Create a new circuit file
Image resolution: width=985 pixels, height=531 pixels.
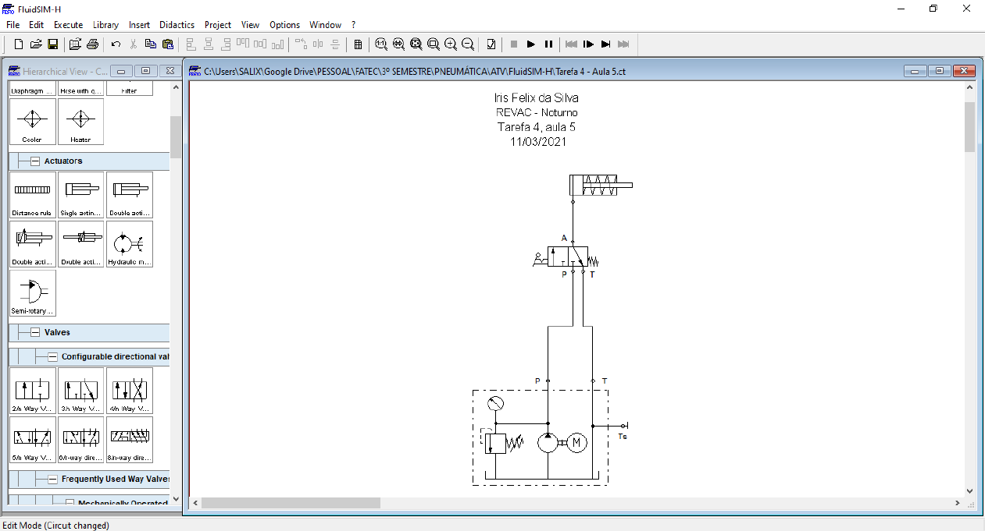pos(19,44)
